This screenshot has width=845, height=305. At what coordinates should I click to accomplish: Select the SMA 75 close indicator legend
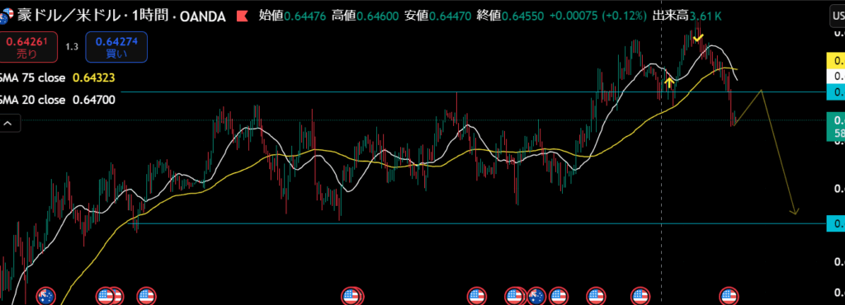[x=33, y=78]
